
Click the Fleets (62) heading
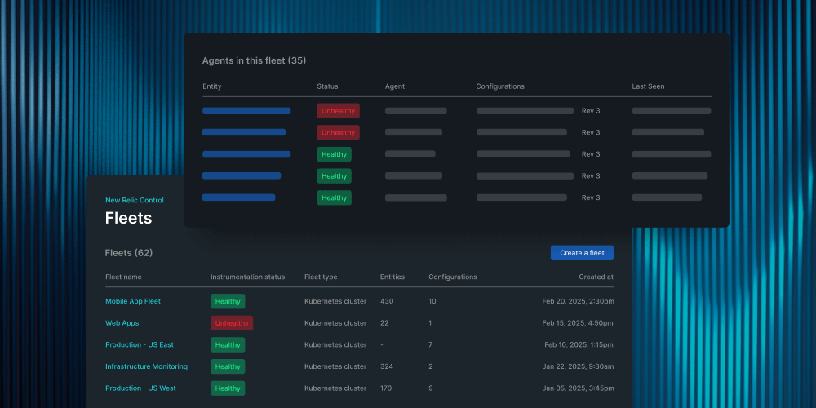coord(129,253)
